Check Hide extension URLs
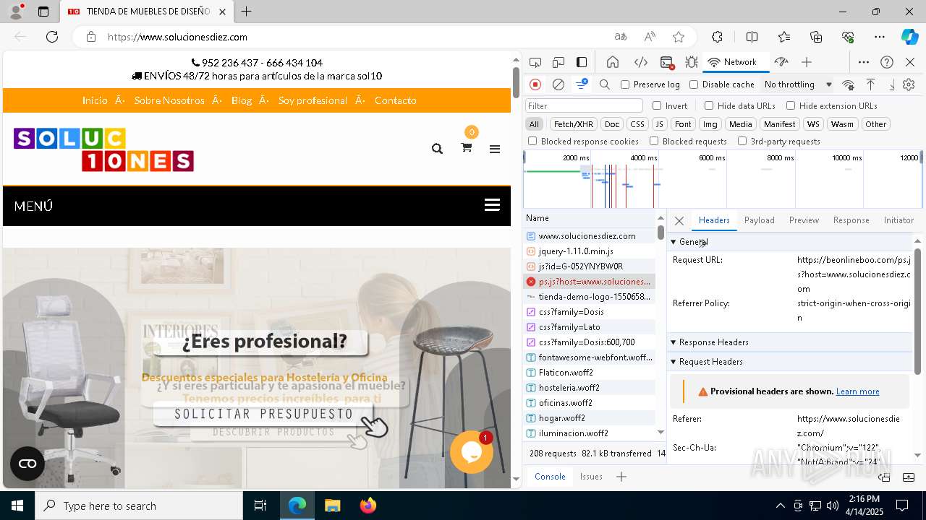Image resolution: width=926 pixels, height=520 pixels. point(791,105)
